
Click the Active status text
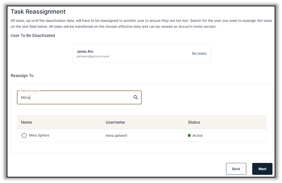tap(198, 135)
